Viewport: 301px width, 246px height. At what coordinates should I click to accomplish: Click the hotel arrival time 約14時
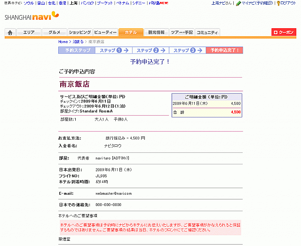click(102, 182)
